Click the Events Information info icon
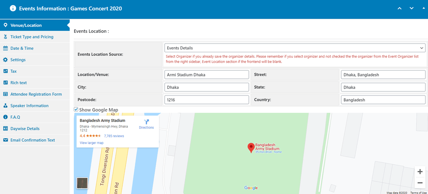This screenshot has height=194, width=428. [13, 8]
